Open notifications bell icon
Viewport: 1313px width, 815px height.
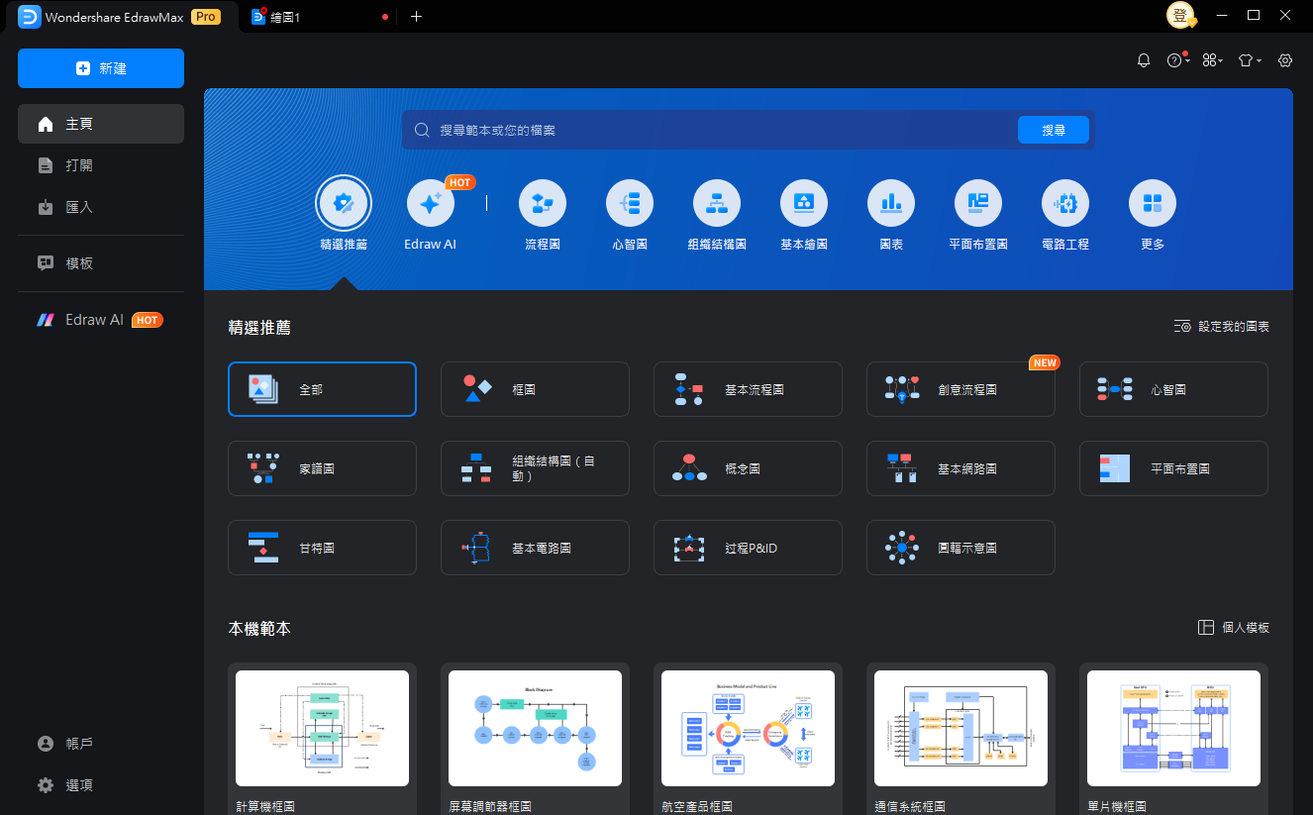tap(1144, 60)
